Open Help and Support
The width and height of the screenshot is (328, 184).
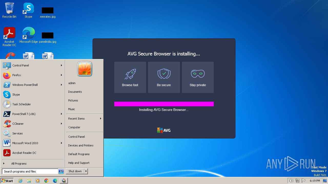[x=85, y=163]
